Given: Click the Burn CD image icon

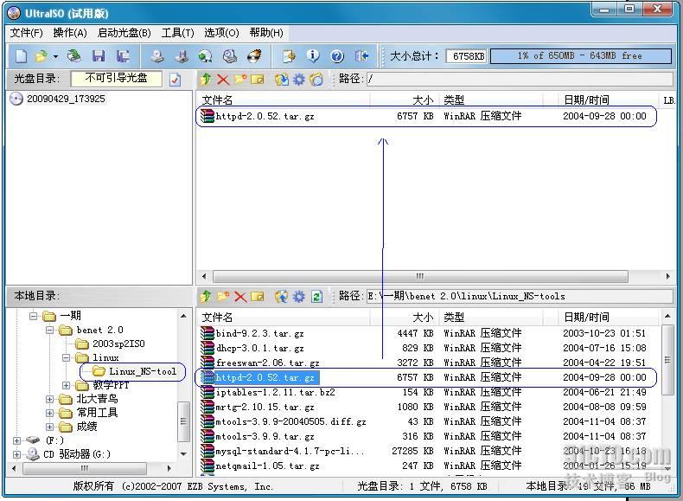Looking at the screenshot, I should tap(254, 56).
